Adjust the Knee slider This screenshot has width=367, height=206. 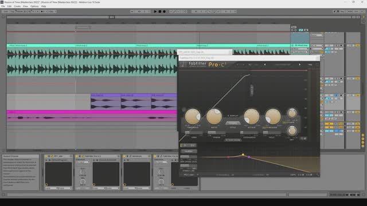[194, 132]
